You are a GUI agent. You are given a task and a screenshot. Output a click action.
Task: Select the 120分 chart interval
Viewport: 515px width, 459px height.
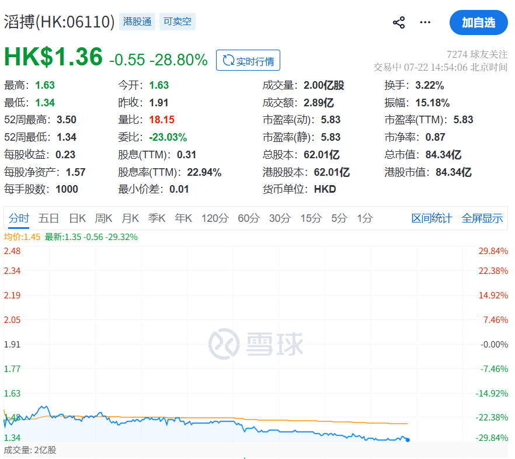point(215,218)
